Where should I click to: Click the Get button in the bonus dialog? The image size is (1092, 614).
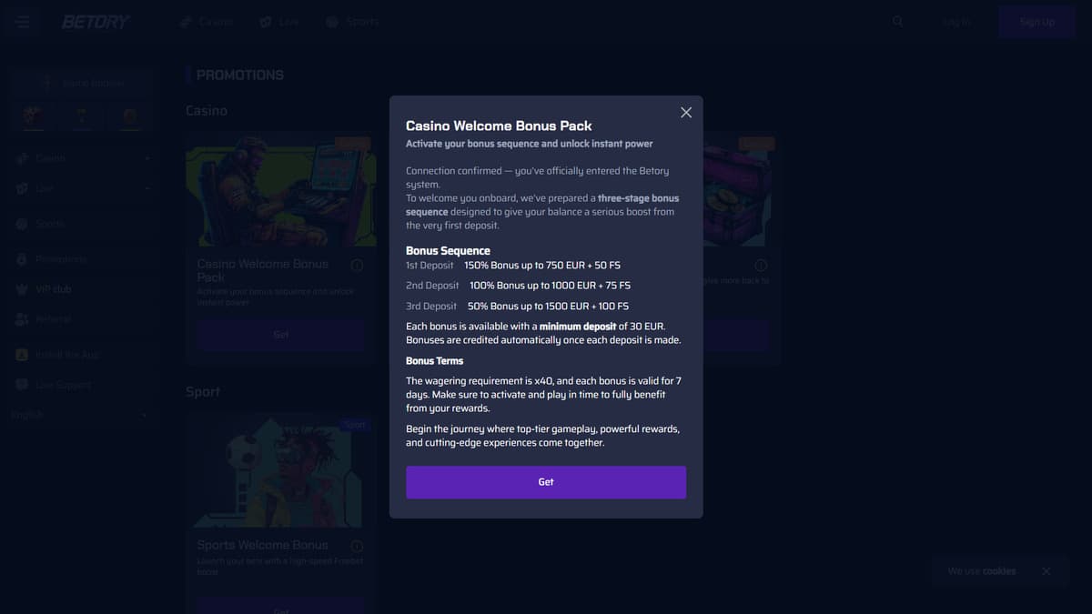pyautogui.click(x=546, y=482)
